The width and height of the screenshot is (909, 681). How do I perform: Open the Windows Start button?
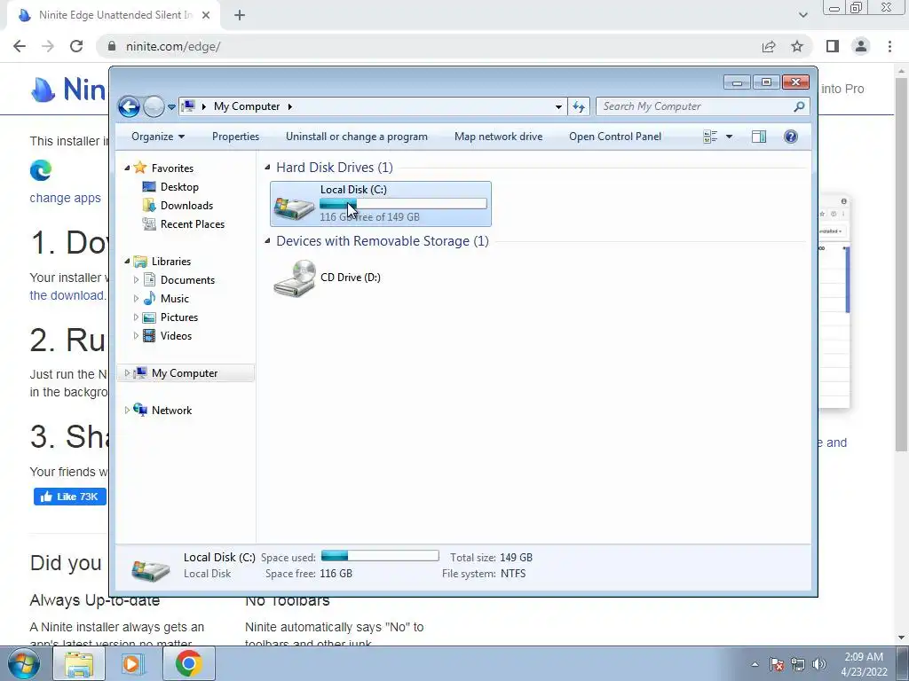point(22,663)
